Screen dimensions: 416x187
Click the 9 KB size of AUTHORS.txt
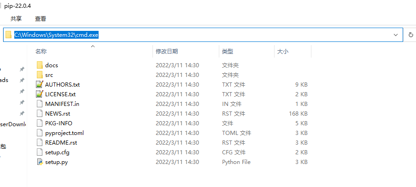pos(301,85)
